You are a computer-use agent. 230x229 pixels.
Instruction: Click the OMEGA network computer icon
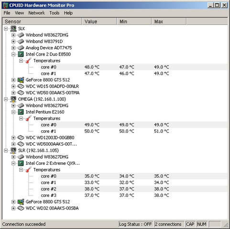coord(13,99)
